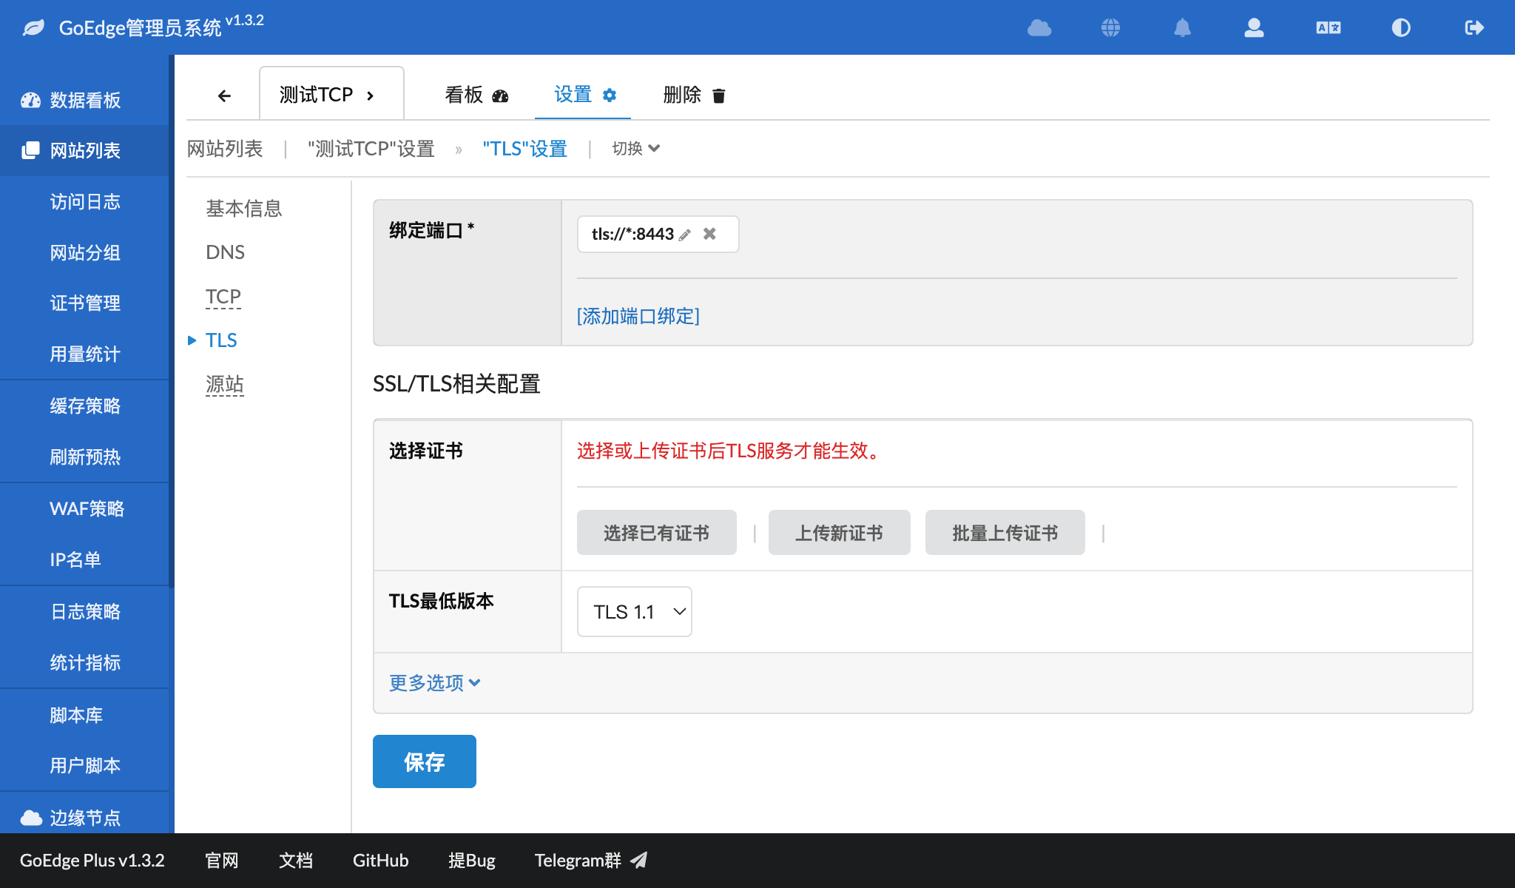Select TLS in settings menu
1515x888 pixels.
pyautogui.click(x=221, y=340)
